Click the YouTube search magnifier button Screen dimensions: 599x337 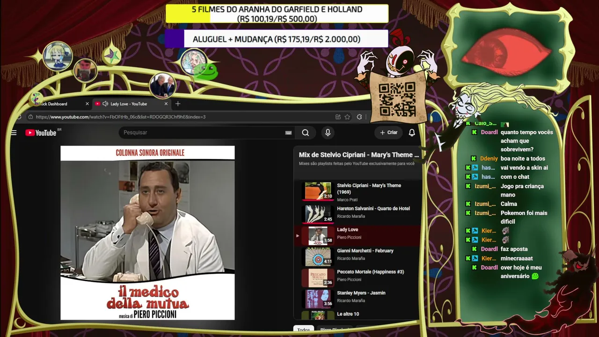point(306,132)
